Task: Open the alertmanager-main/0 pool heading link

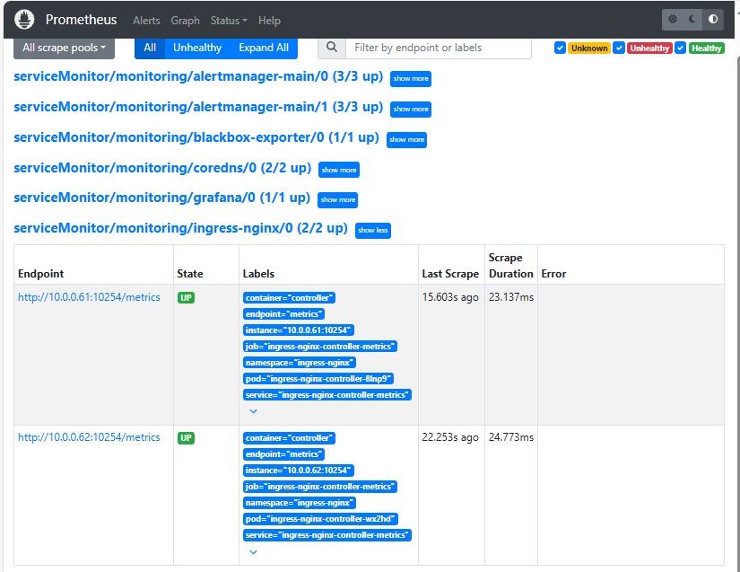Action: point(198,76)
